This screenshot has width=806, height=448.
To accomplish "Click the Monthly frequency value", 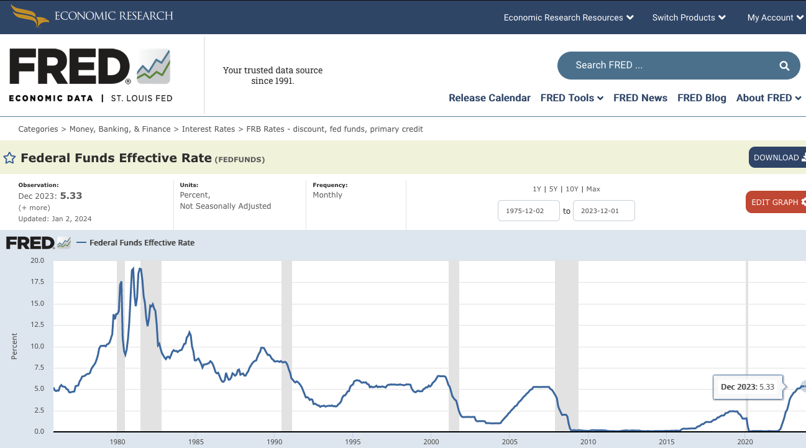I will coord(327,195).
